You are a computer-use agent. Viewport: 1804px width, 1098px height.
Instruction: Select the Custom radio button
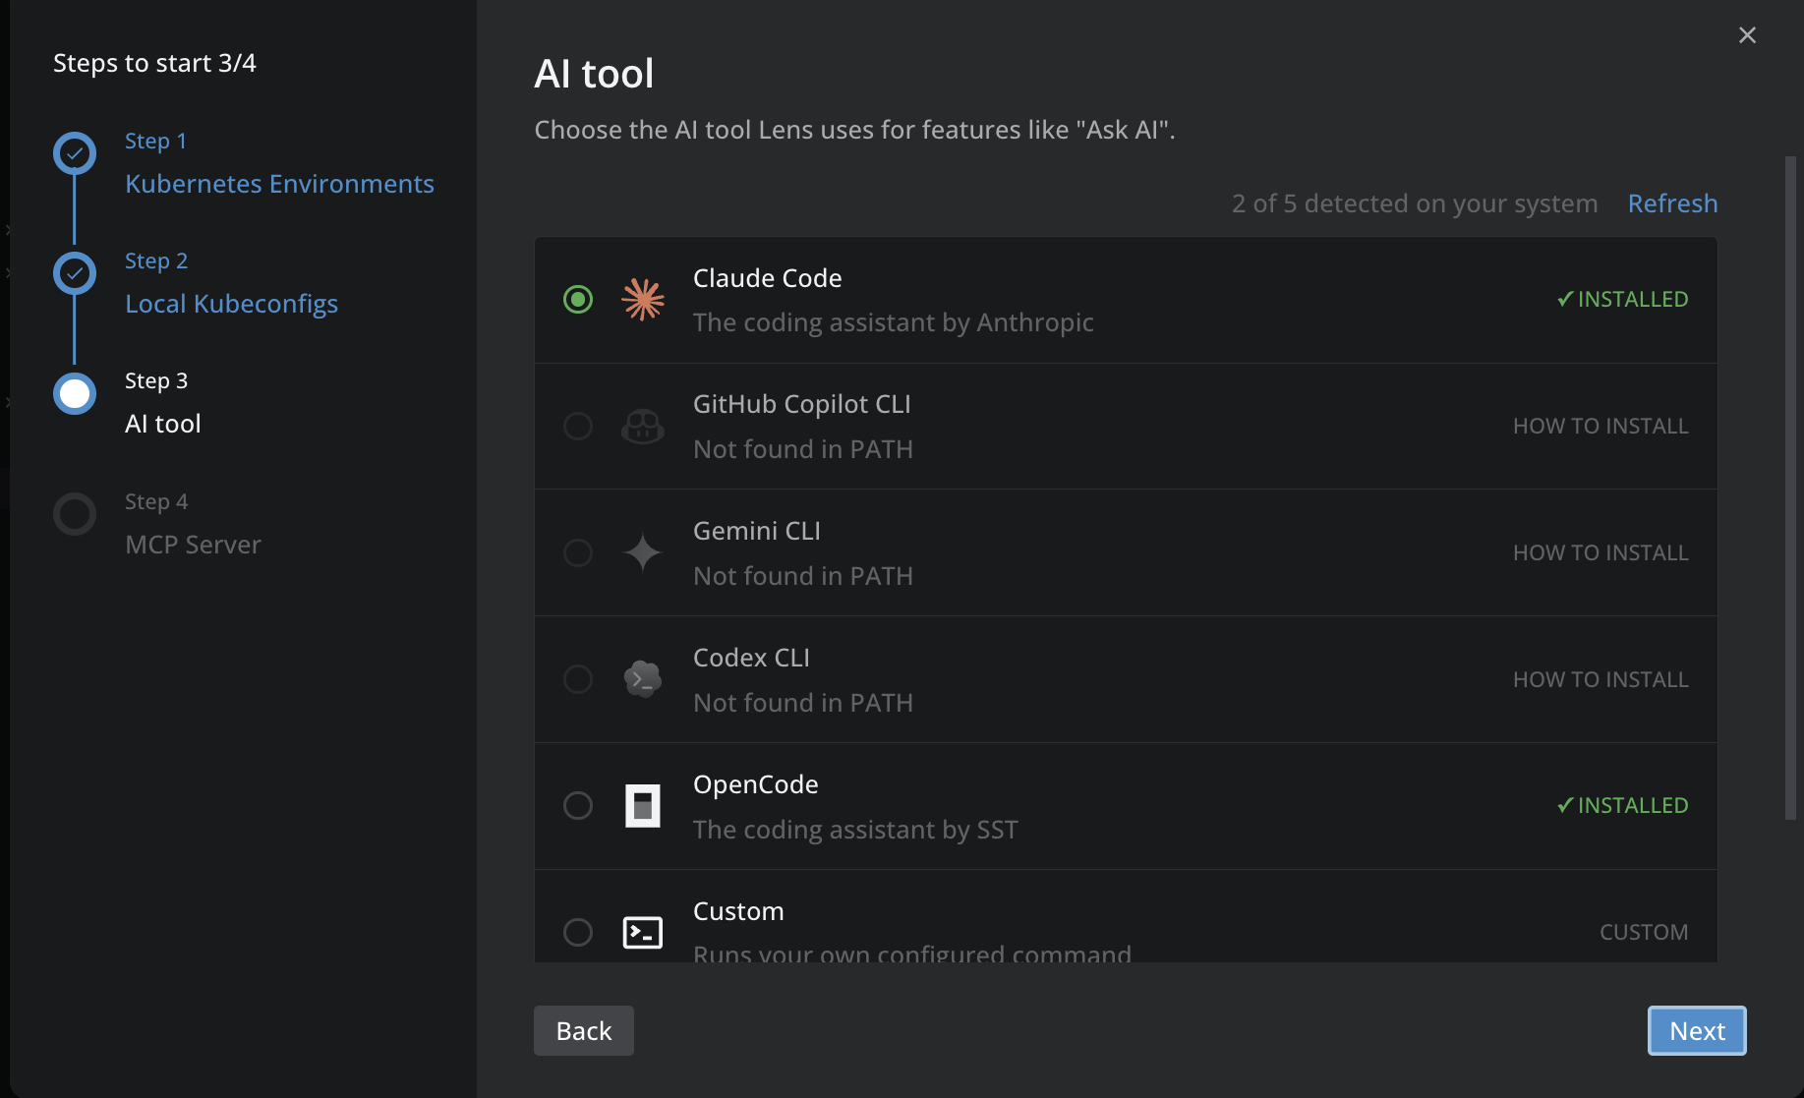pyautogui.click(x=578, y=932)
